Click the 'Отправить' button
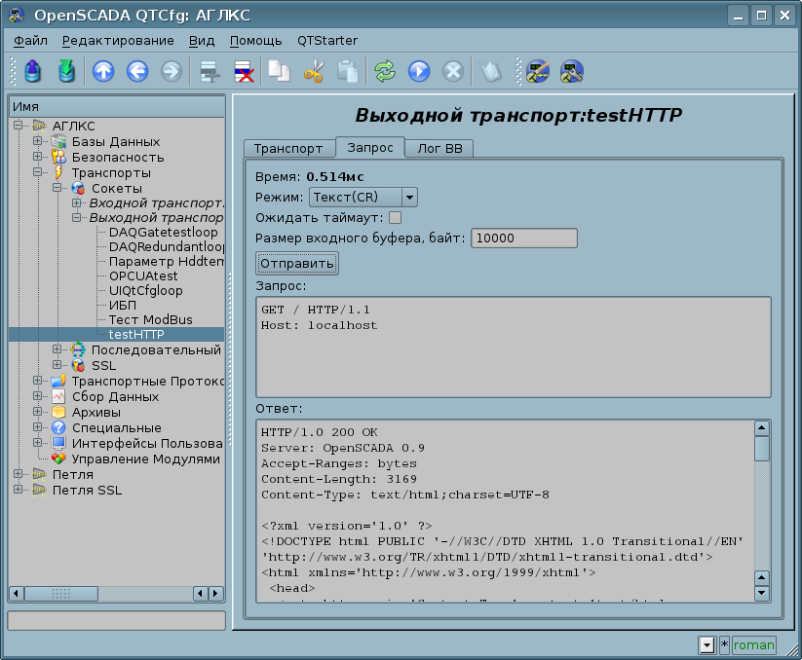 point(296,263)
